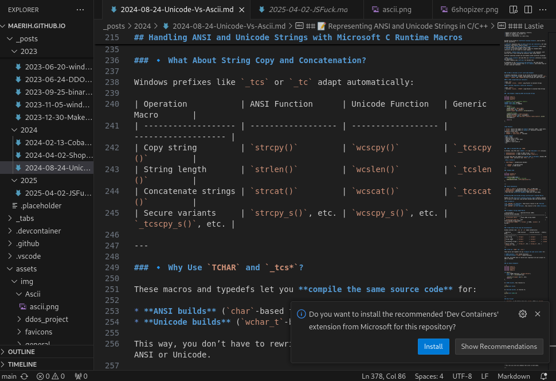The image size is (556, 381).
Task: Open Explorer views and more actions menu
Action: pos(80,10)
